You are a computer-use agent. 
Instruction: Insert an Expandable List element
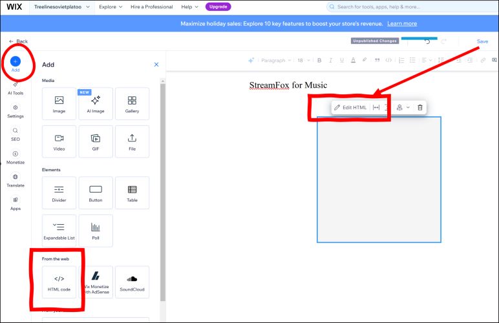click(x=59, y=231)
